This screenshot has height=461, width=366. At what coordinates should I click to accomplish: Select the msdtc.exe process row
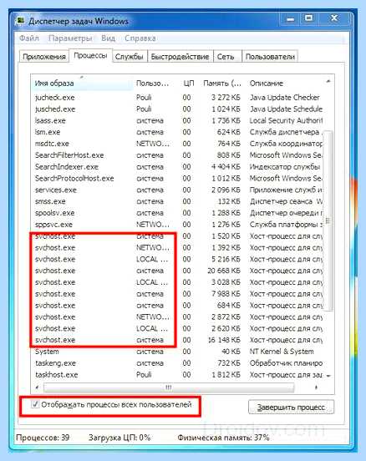177,144
